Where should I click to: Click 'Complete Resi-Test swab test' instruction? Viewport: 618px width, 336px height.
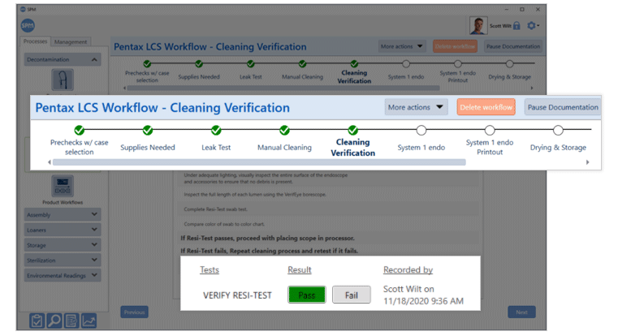click(x=215, y=209)
